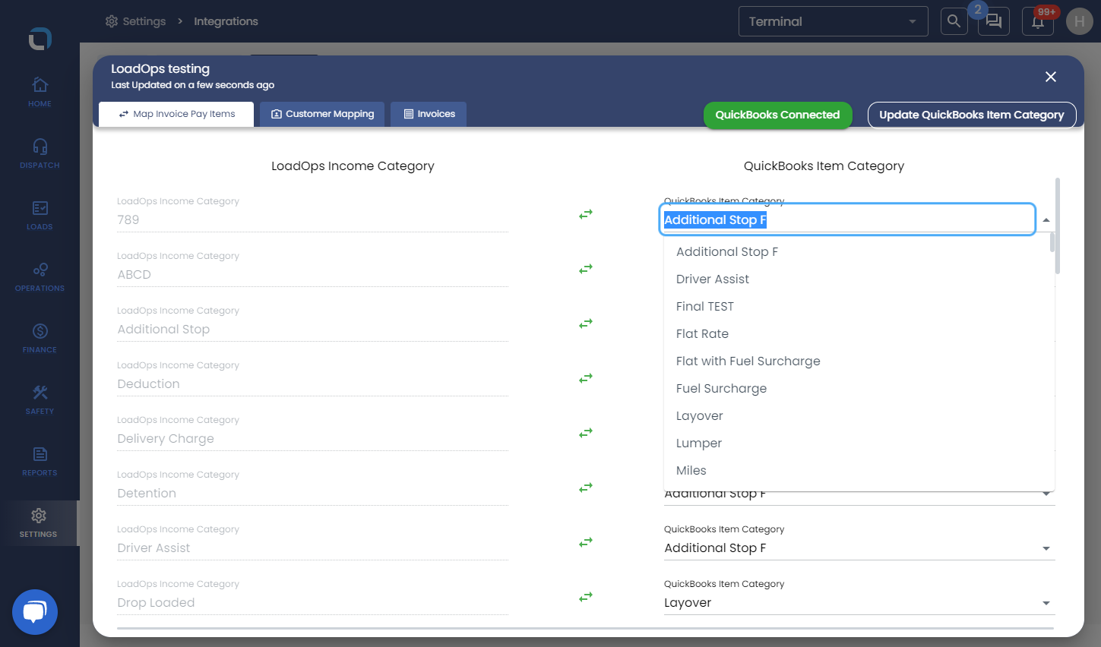The height and width of the screenshot is (647, 1101).
Task: Click the LoadOps logo
Action: [x=40, y=38]
